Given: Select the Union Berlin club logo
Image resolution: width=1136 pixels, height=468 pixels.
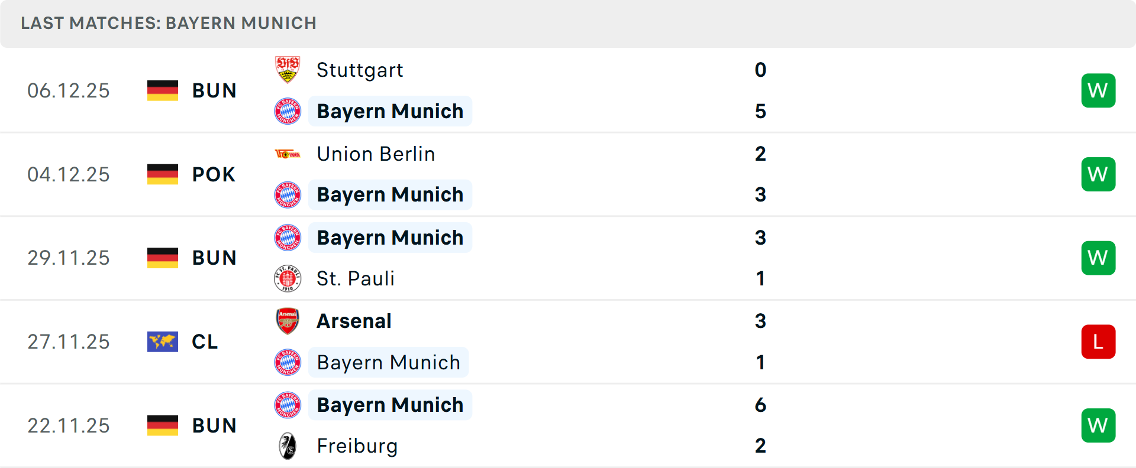Looking at the screenshot, I should 288,153.
